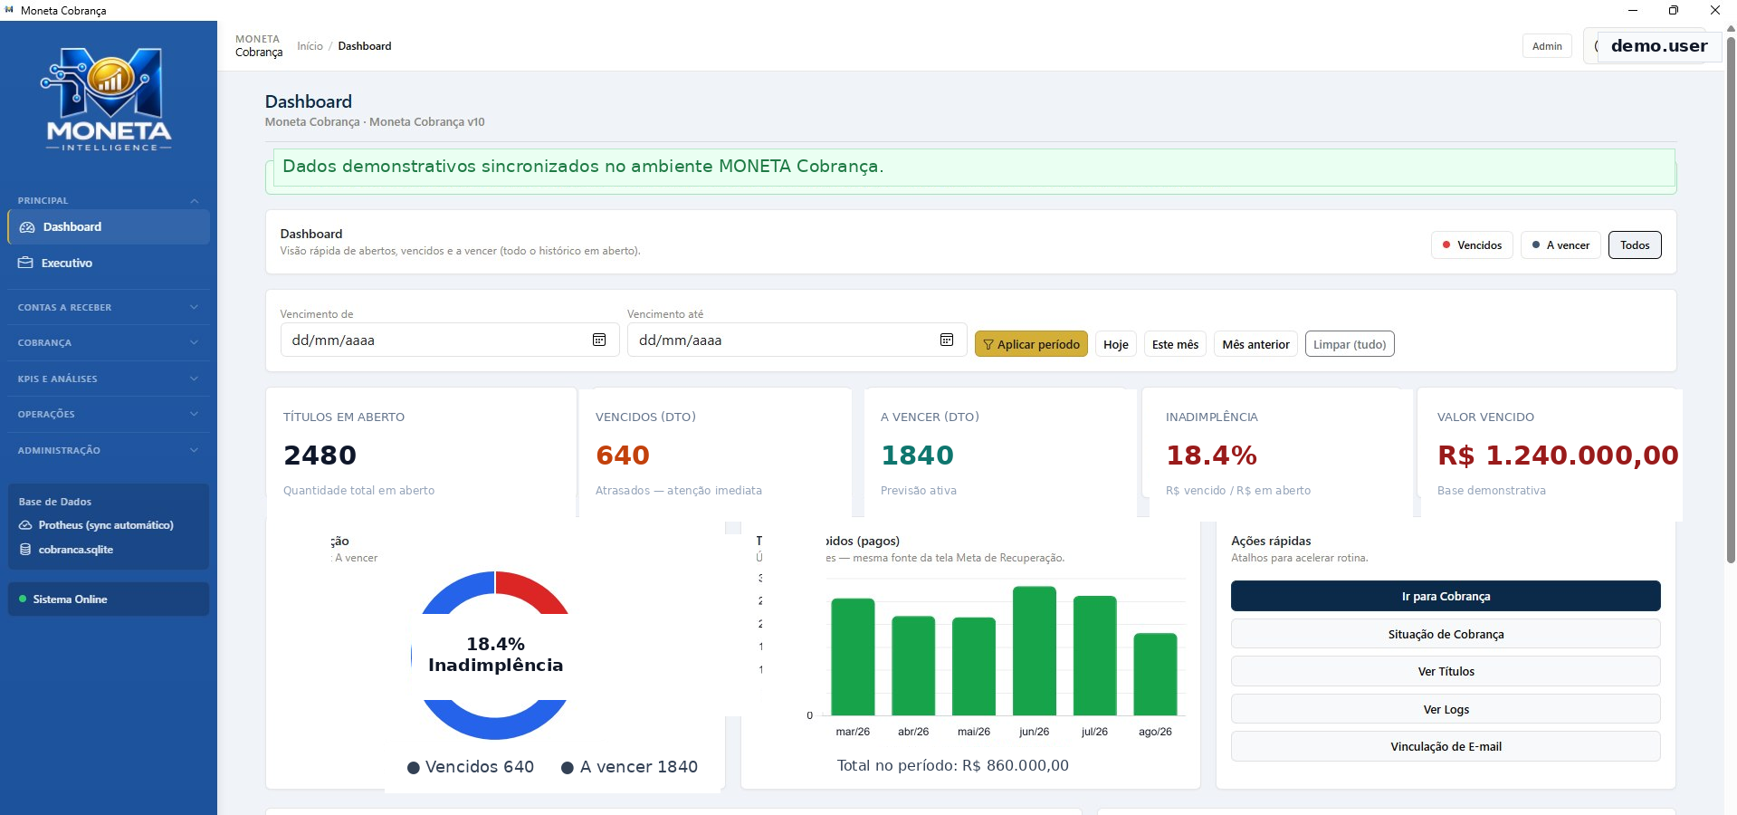The width and height of the screenshot is (1737, 815).
Task: Open calendar picker for Vencimento de
Action: (599, 340)
